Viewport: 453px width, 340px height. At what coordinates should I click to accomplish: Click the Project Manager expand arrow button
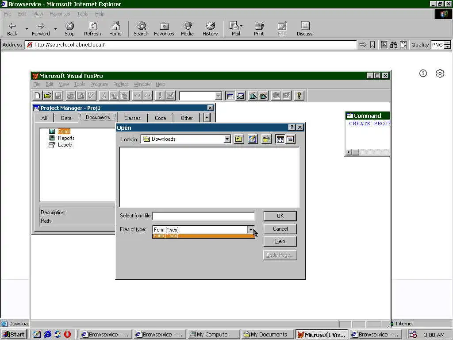(207, 118)
